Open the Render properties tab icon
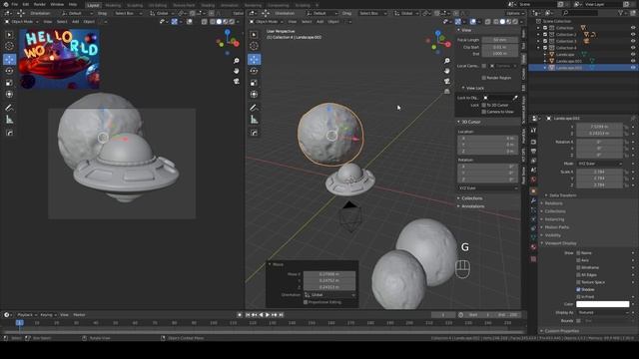639x359 pixels. point(533,142)
